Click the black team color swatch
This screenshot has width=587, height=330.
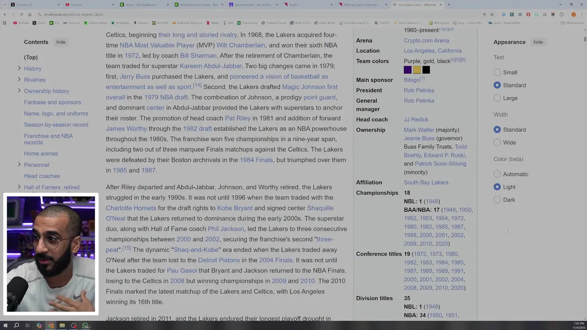pos(426,70)
